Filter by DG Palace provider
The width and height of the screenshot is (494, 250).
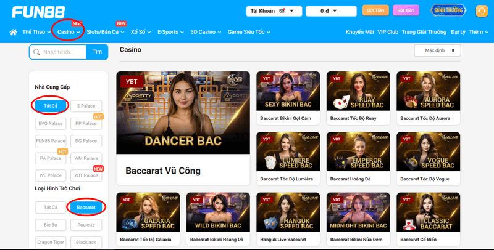[x=86, y=141]
